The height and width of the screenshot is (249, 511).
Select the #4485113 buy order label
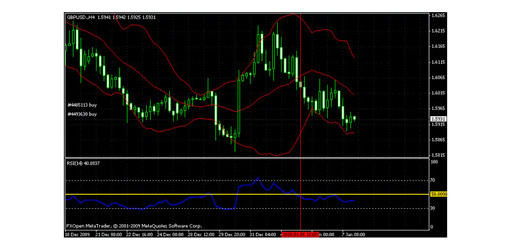(x=82, y=105)
